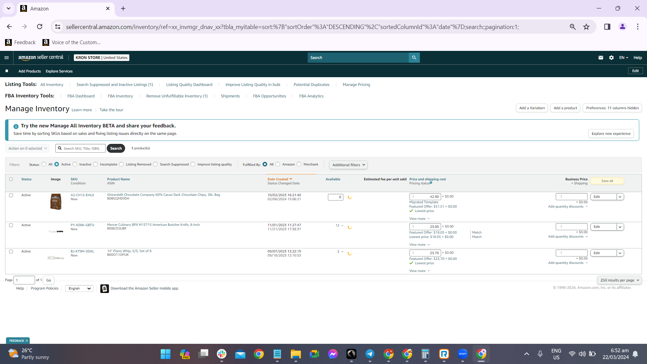The width and height of the screenshot is (647, 364).
Task: Bookmark this page with the star icon
Action: [586, 27]
